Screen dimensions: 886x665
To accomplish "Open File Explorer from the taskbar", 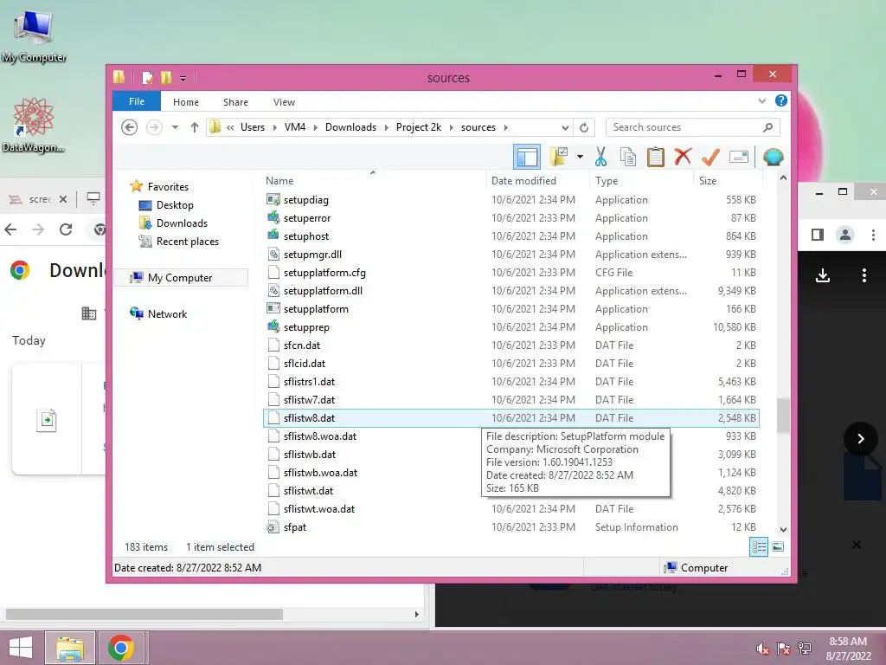I will pyautogui.click(x=69, y=648).
